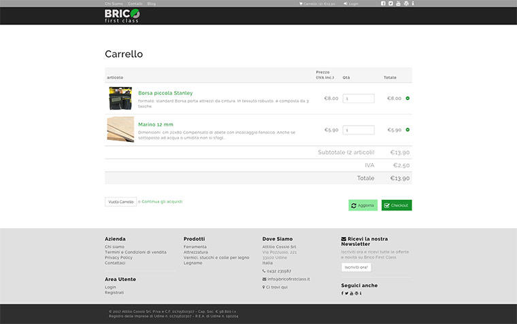Open Contatti in top menu
This screenshot has width=517, height=324.
point(135,3)
